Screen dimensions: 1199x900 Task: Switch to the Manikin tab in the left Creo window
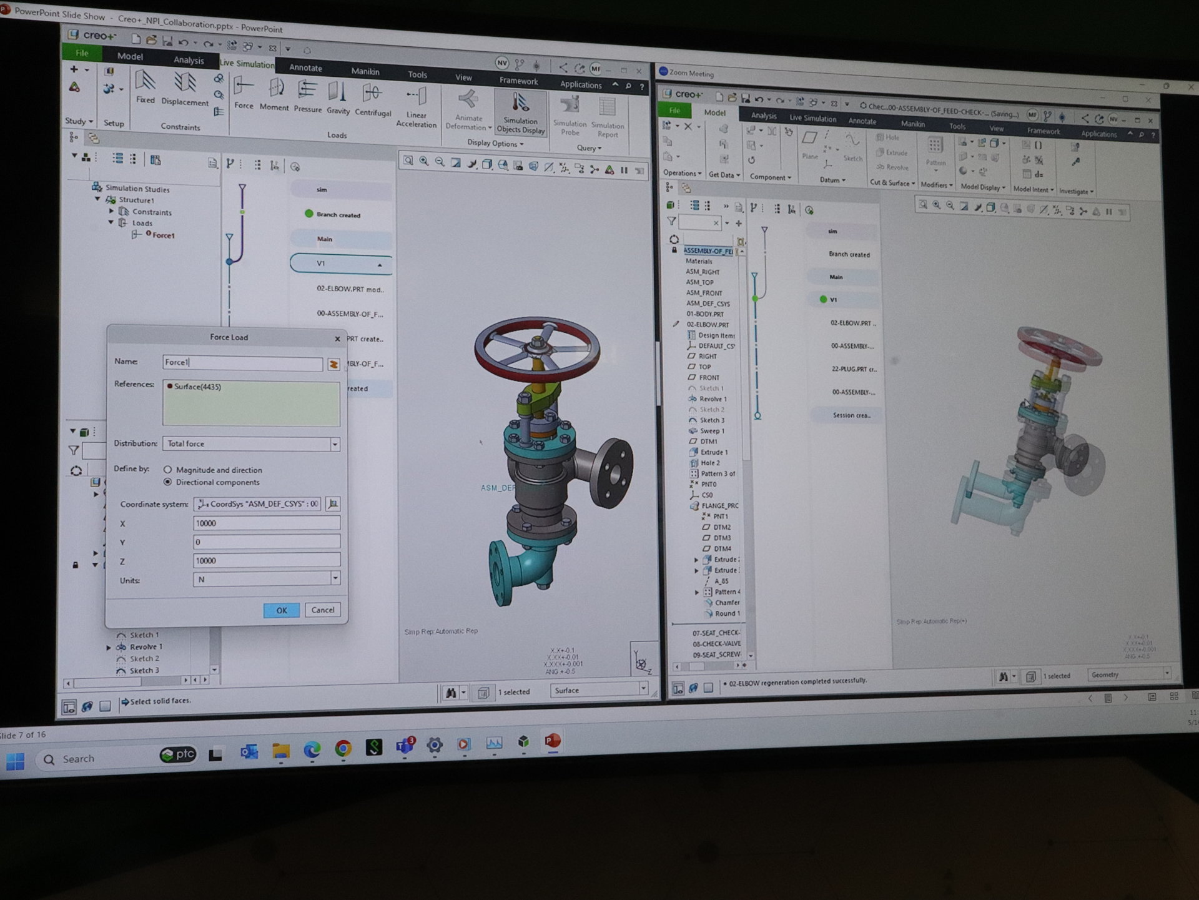coord(365,71)
